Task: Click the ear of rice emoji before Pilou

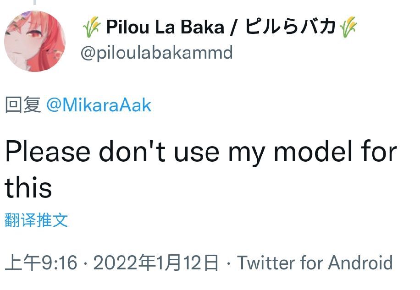Action: coord(91,28)
